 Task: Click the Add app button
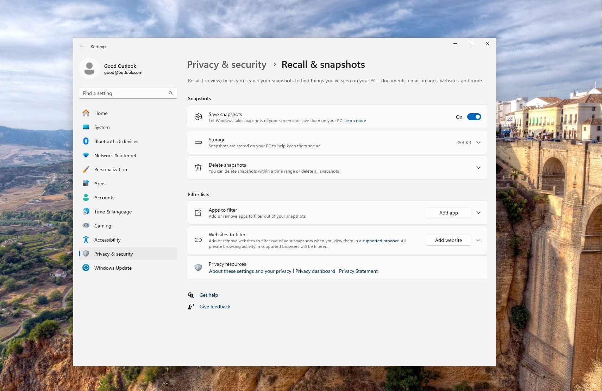pos(448,213)
